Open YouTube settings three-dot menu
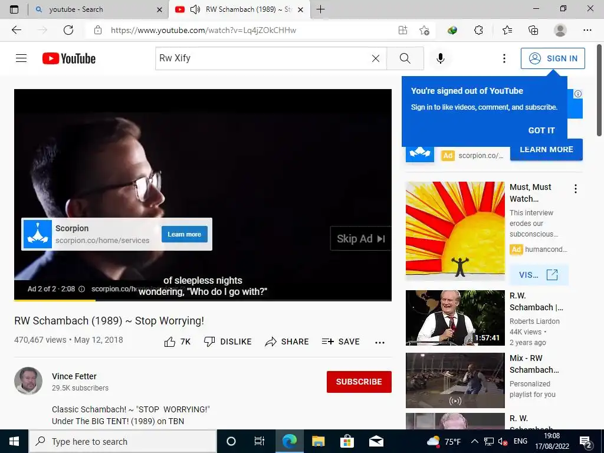 pyautogui.click(x=504, y=58)
